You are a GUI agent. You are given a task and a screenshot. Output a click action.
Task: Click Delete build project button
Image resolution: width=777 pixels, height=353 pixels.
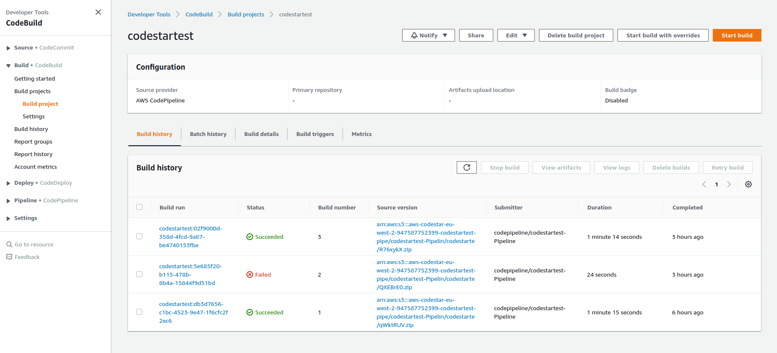tap(576, 35)
